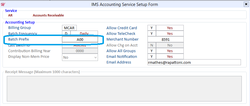Click the Allow Credit Card Y field
Image resolution: width=250 pixels, height=106 pixels.
[152, 28]
